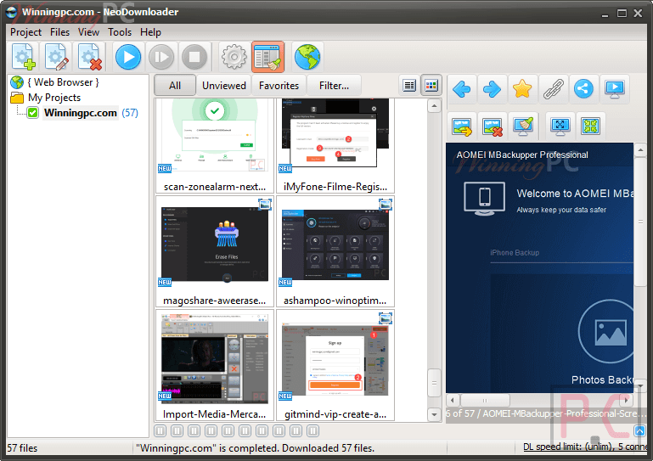Open Settings with the gear icon
This screenshot has height=461, width=653.
(x=234, y=57)
